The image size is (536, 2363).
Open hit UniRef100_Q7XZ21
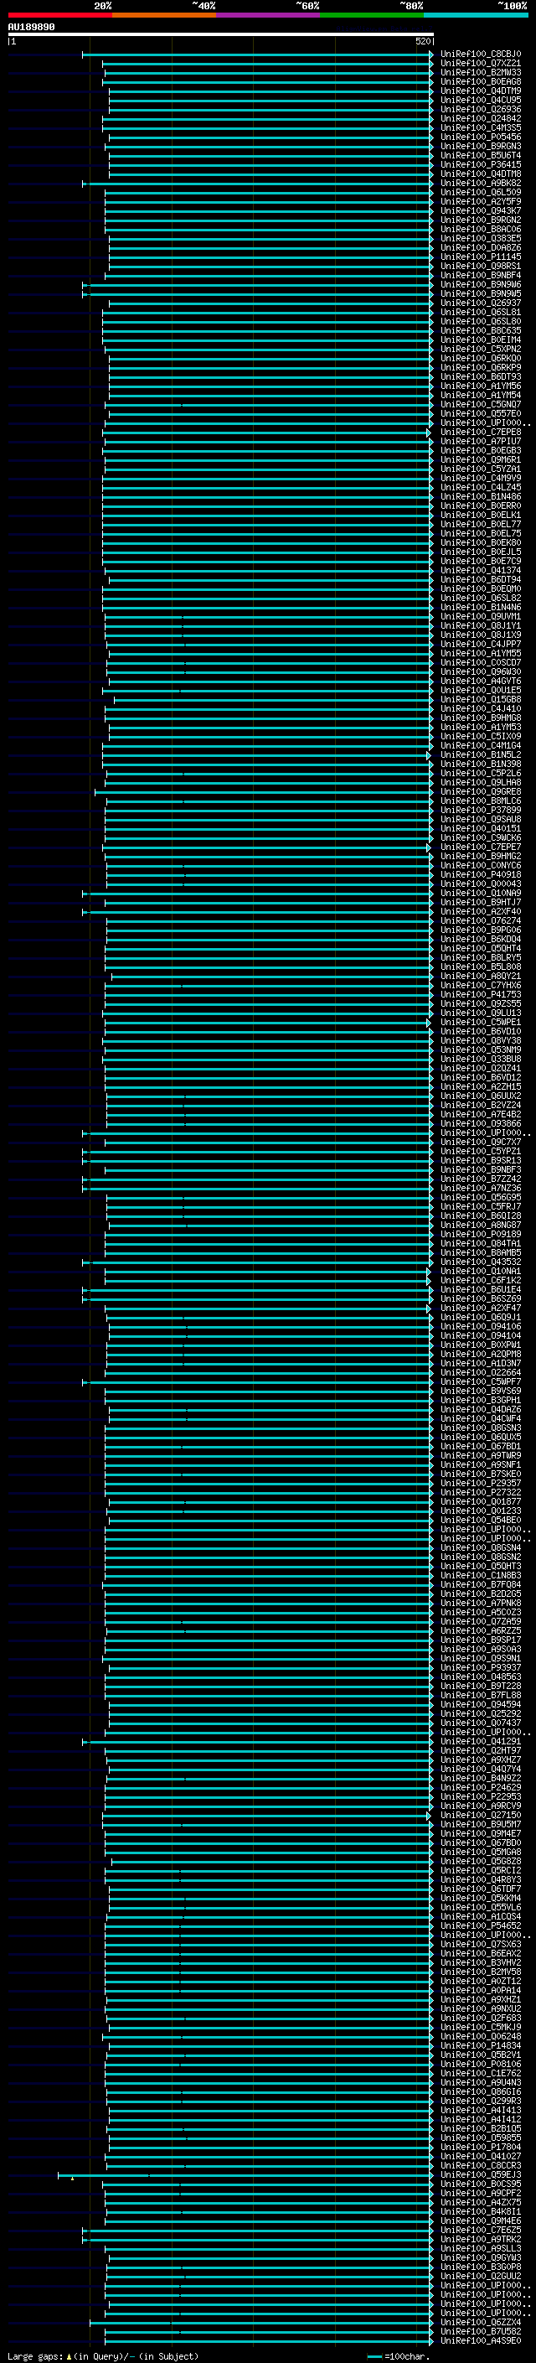coord(481,64)
